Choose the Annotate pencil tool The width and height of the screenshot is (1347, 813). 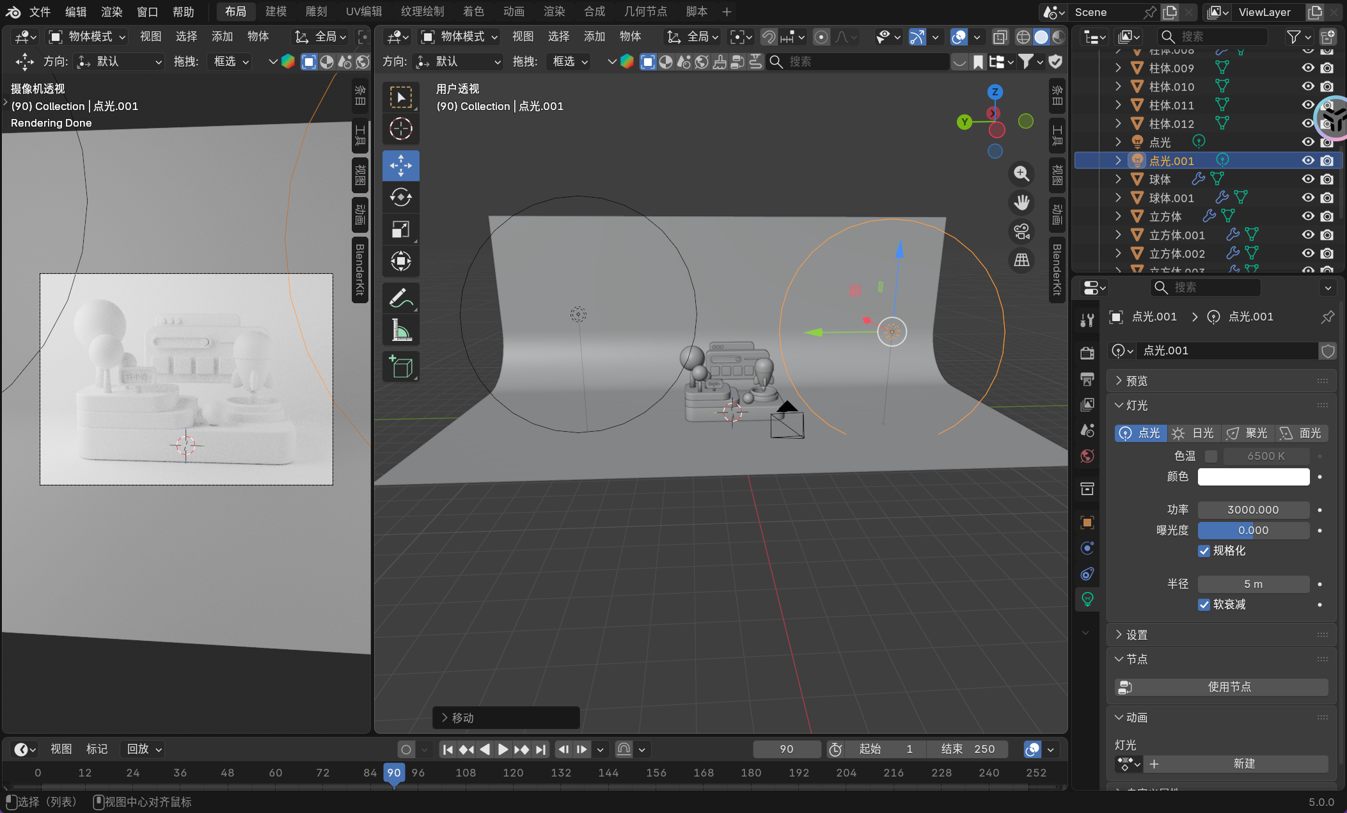pos(401,298)
